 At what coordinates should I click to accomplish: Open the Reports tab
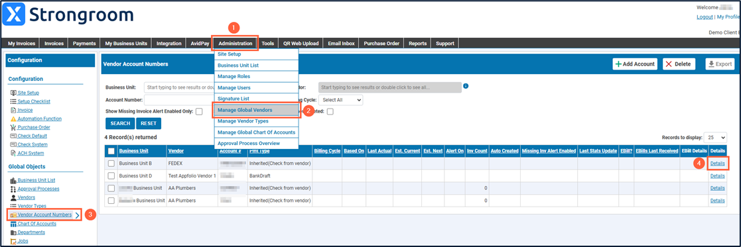pos(418,43)
